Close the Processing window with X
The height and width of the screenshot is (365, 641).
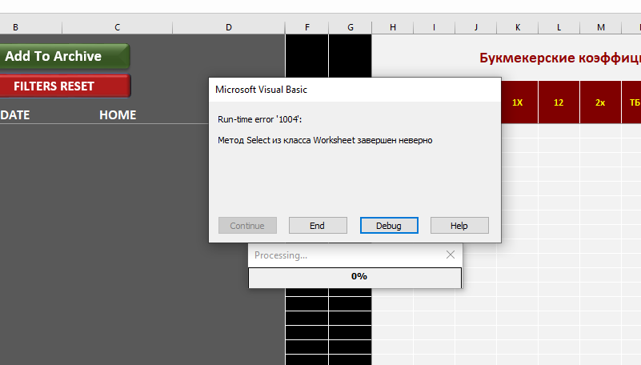click(x=451, y=255)
